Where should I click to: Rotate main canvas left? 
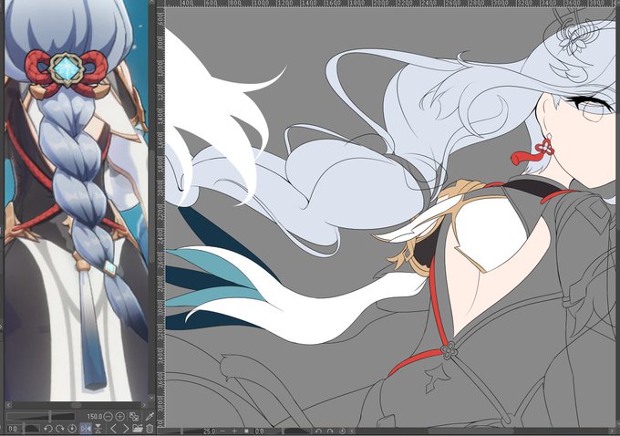coord(318,431)
